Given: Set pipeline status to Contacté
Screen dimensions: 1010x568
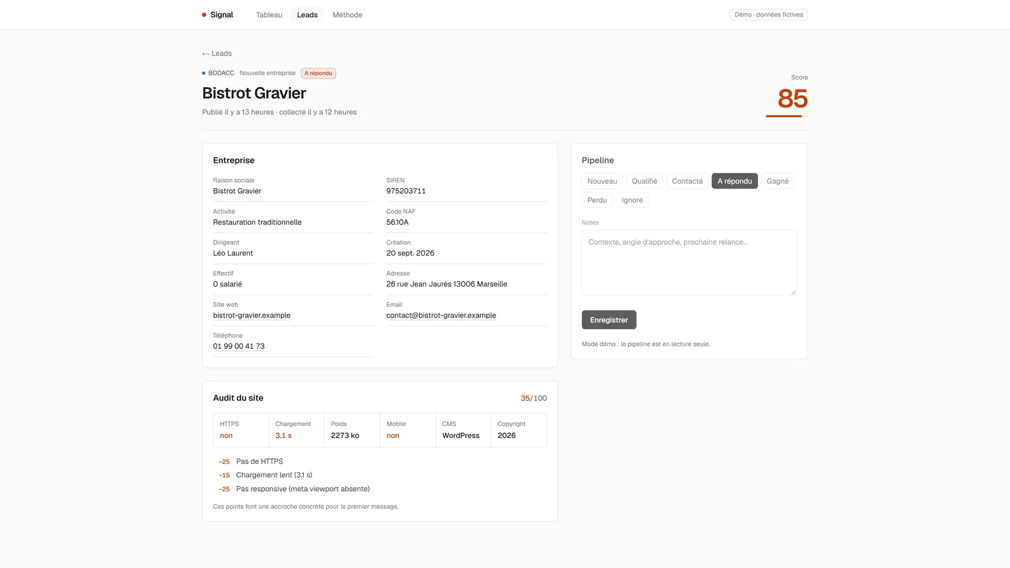Looking at the screenshot, I should 687,181.
